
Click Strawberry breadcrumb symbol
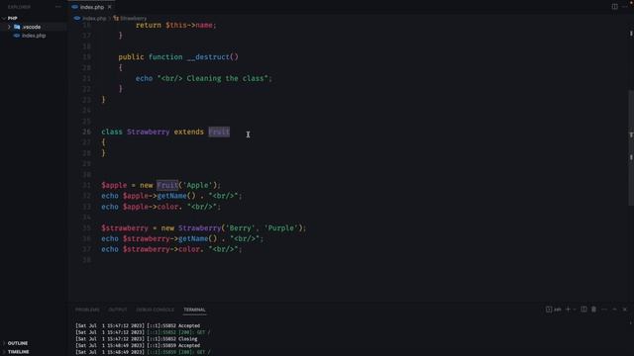point(133,18)
